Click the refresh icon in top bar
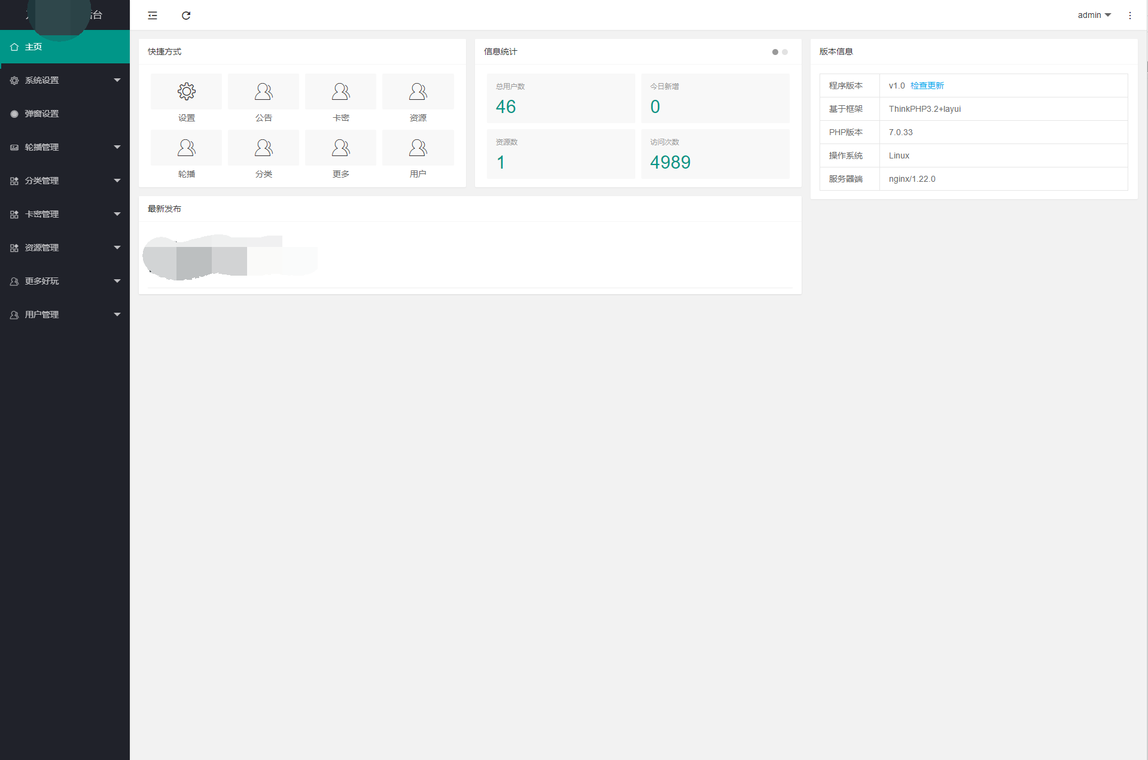This screenshot has width=1148, height=760. 186,16
